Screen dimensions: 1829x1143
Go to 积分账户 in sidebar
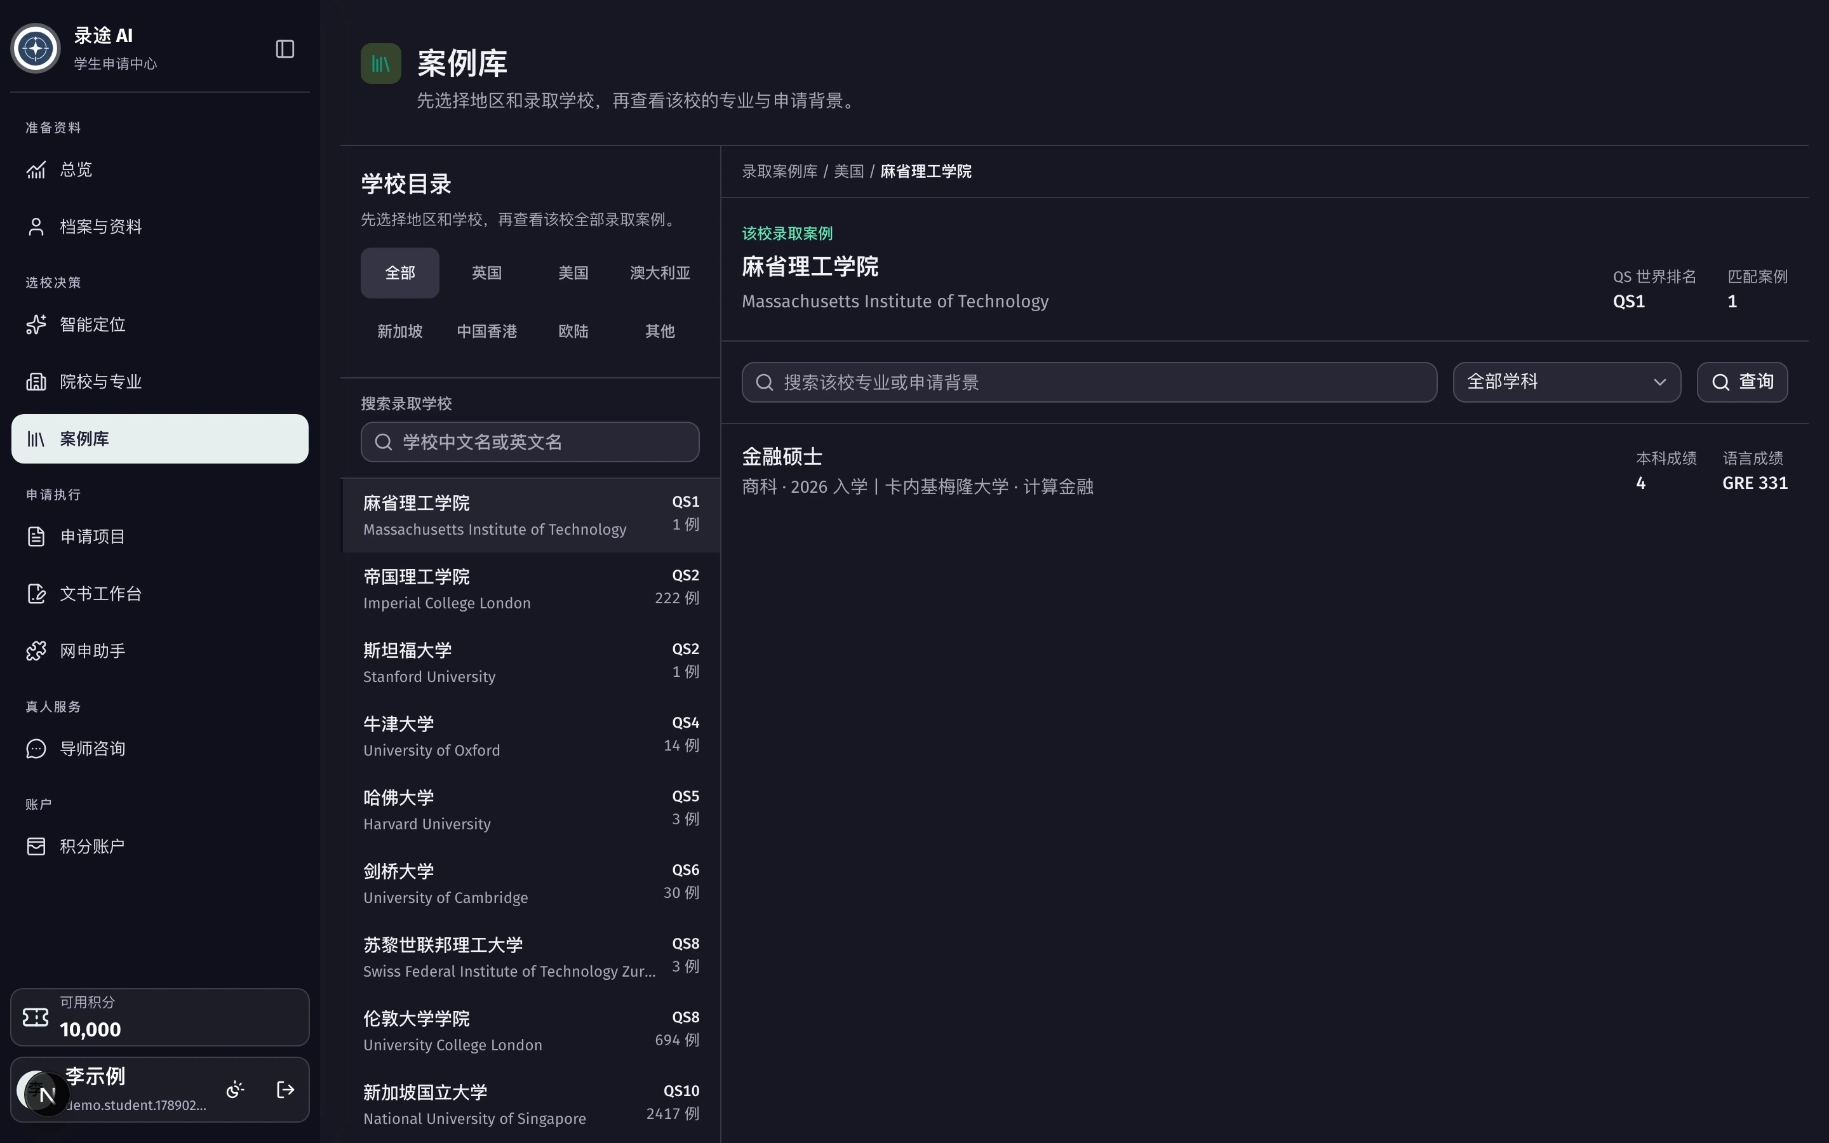[159, 846]
